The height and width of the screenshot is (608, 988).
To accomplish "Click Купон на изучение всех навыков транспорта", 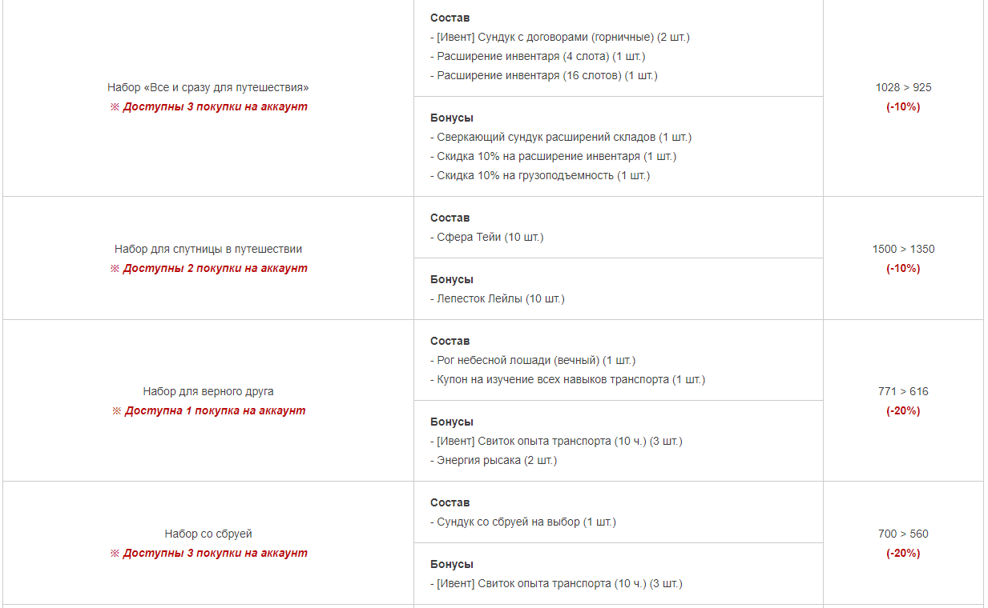I will pos(568,379).
